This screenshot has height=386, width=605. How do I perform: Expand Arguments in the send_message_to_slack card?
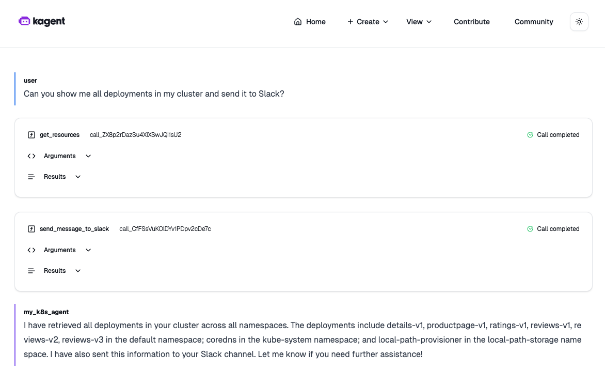[x=59, y=250]
